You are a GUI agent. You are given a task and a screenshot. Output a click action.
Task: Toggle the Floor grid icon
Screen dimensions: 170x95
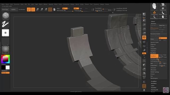(x=144, y=42)
